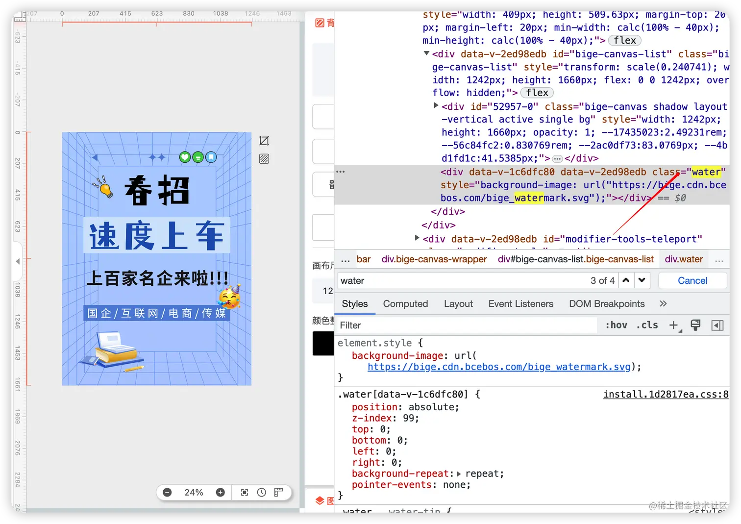This screenshot has width=741, height=524.
Task: Show earlier breadcrumb items via left ellipsis
Action: coord(346,260)
